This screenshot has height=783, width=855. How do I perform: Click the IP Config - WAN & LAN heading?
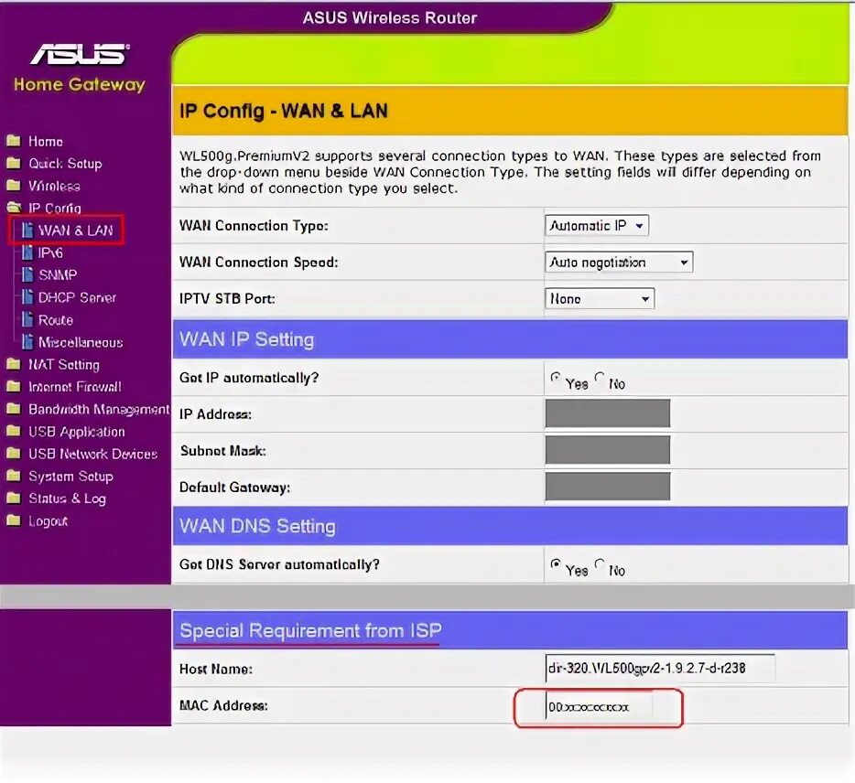click(284, 111)
